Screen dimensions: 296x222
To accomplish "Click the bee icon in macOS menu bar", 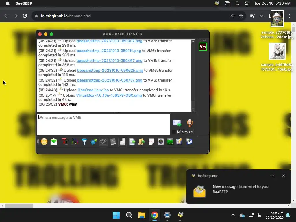I will (x=217, y=3).
